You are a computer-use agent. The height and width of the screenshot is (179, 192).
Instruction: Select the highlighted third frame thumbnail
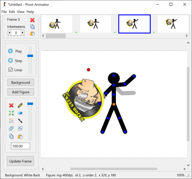pyautogui.click(x=134, y=24)
